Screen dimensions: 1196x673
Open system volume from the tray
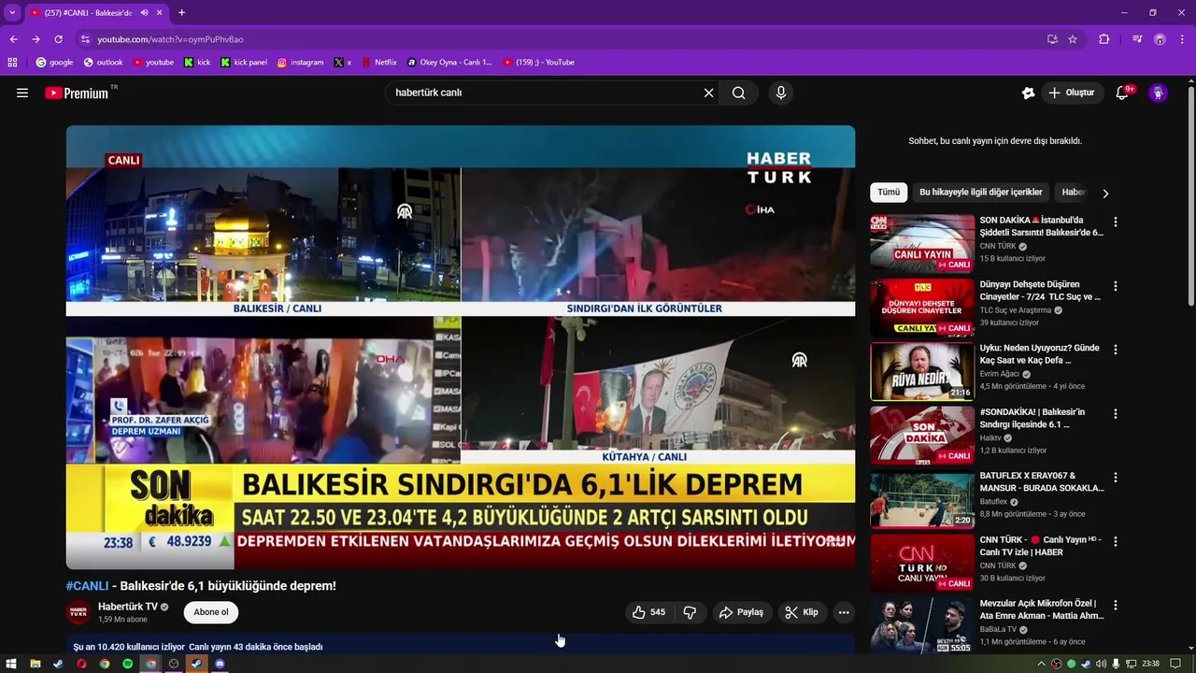click(1101, 664)
